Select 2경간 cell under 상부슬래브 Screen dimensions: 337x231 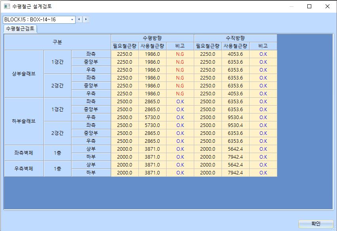(58, 86)
